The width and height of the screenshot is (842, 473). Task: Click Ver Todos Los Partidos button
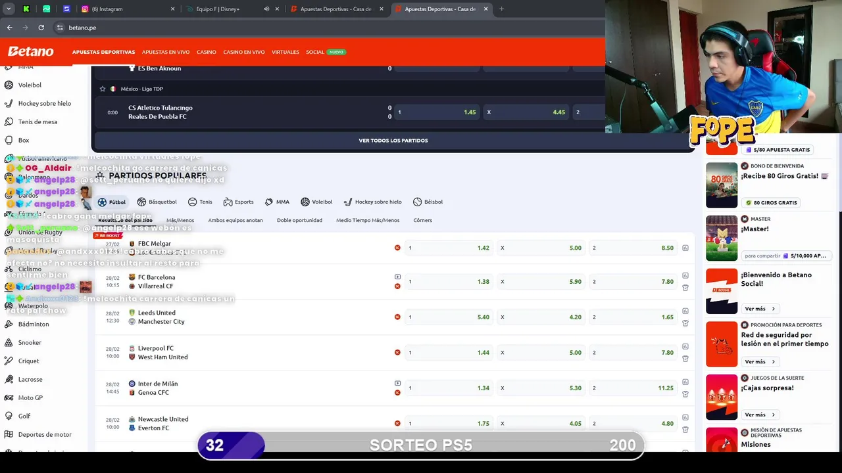pyautogui.click(x=393, y=141)
